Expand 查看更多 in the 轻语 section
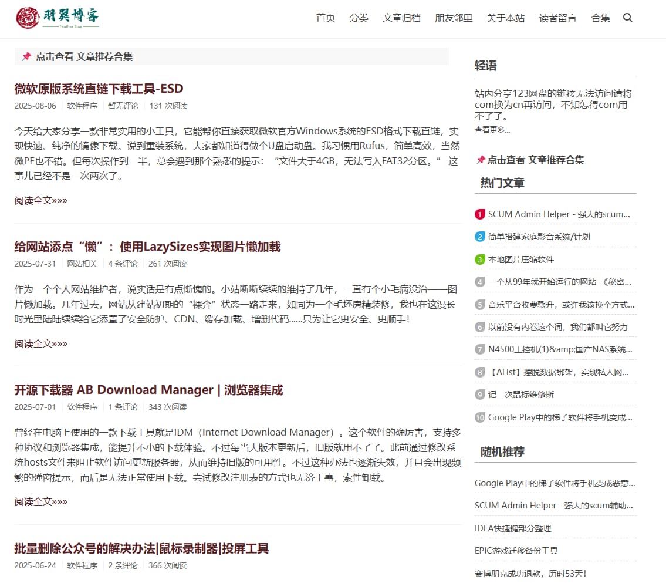Viewport: 666px width, 583px height. (492, 130)
